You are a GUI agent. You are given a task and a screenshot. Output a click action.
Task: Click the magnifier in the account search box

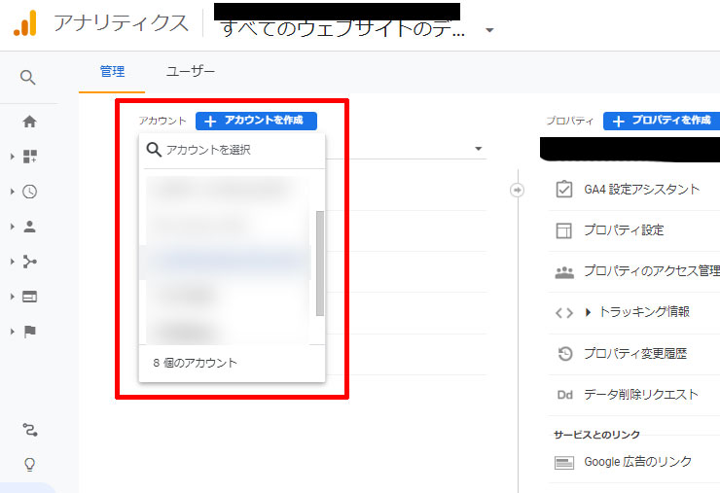[x=154, y=150]
